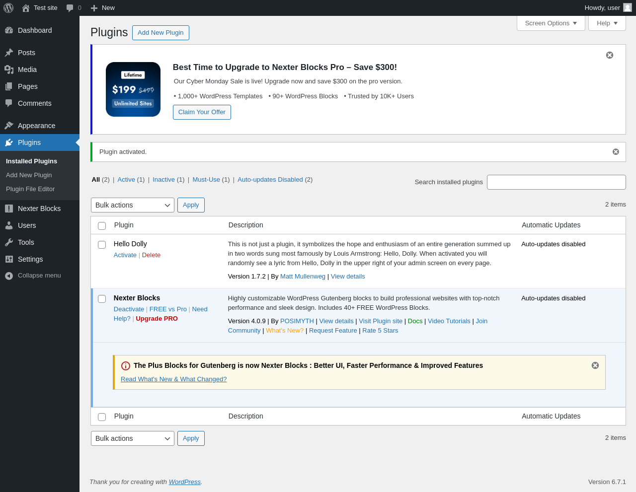Show All plugins filter
Viewport: 636px width, 492px height.
point(96,180)
